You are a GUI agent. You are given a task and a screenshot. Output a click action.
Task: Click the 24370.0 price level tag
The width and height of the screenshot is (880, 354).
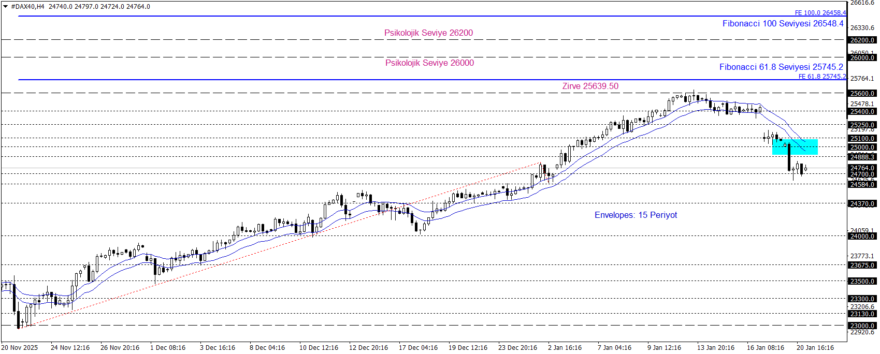862,203
